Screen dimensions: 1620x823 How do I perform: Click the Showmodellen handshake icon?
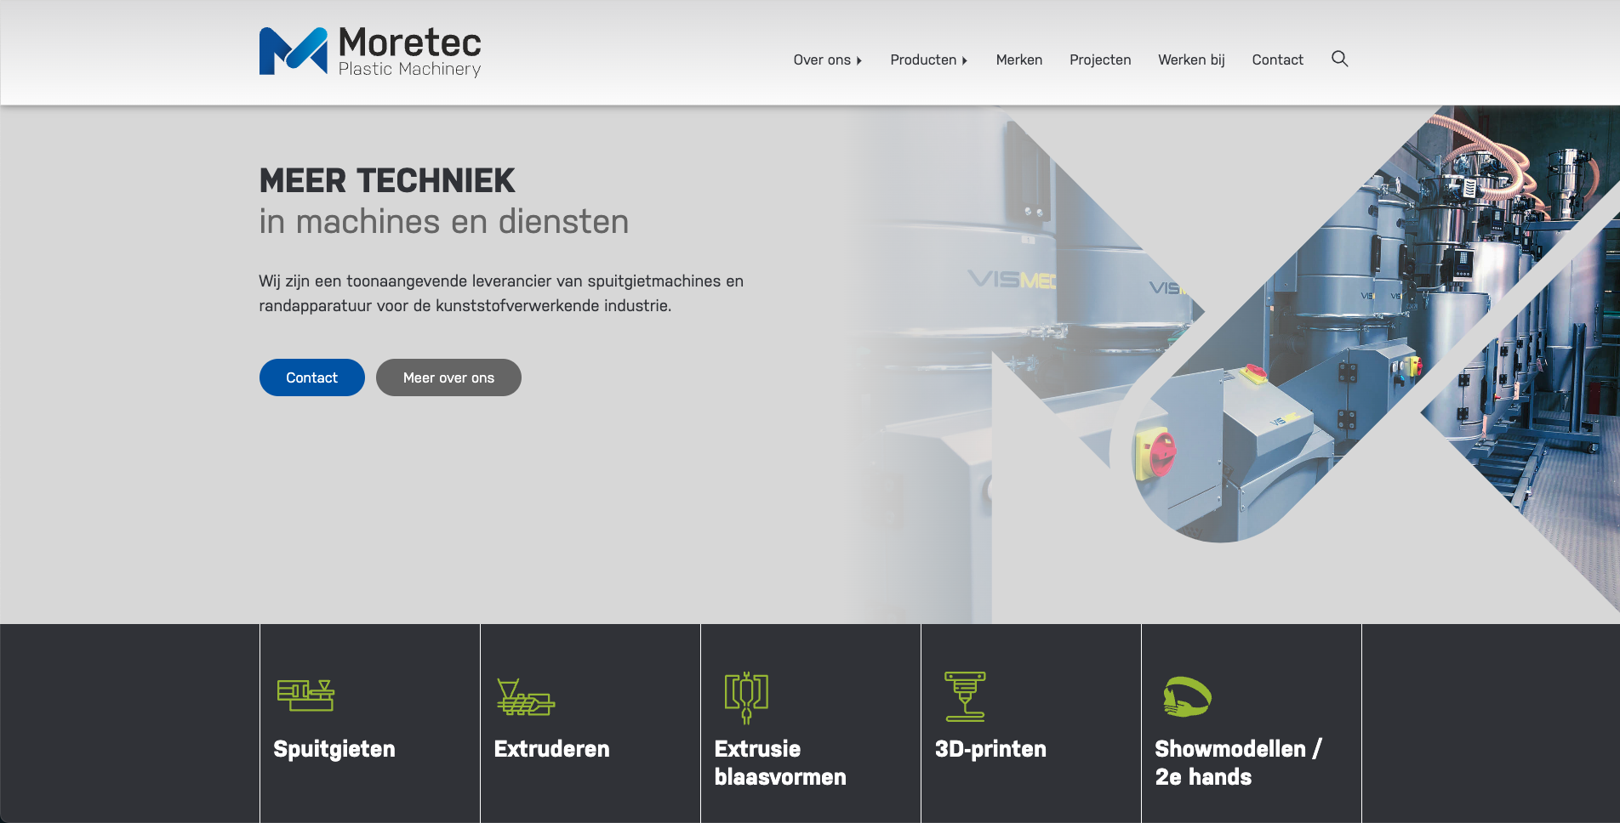click(x=1187, y=697)
